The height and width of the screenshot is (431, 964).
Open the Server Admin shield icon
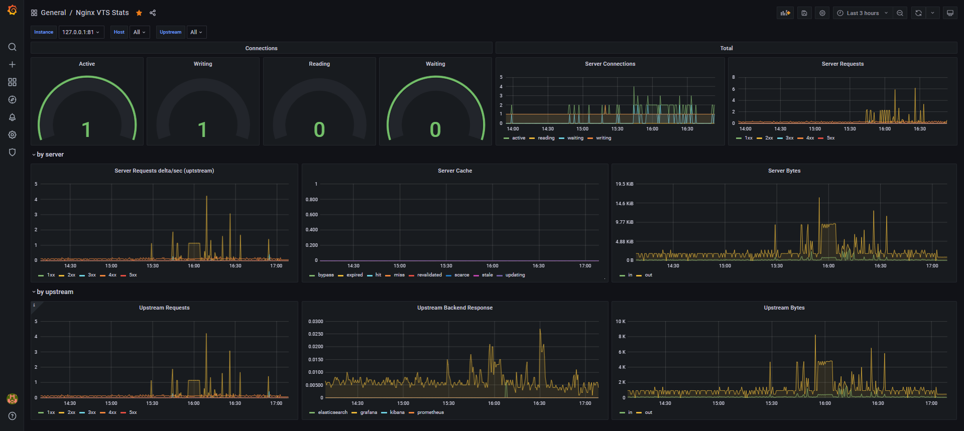click(x=12, y=153)
